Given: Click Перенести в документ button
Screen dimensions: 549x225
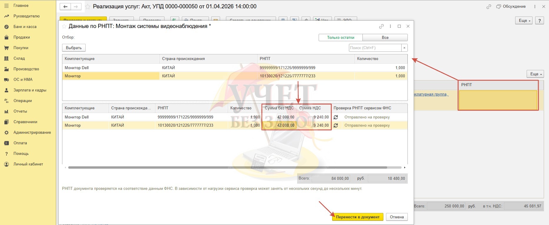Looking at the screenshot, I should [357, 217].
